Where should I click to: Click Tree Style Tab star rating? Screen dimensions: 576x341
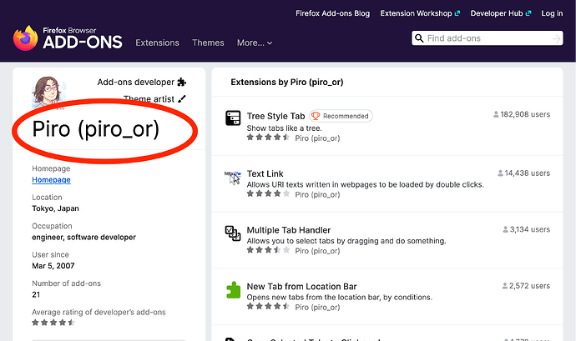268,138
